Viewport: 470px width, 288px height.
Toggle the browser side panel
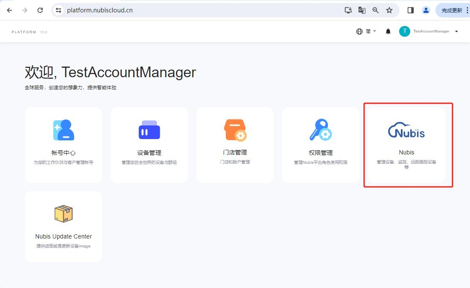point(411,10)
